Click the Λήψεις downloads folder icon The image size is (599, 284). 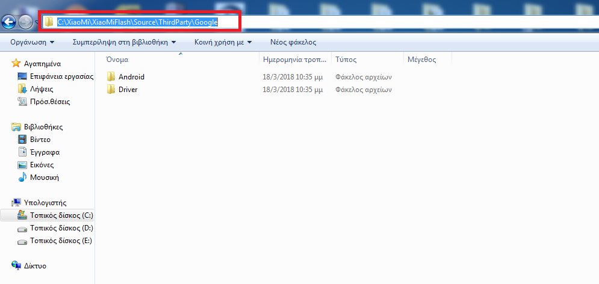[22, 88]
